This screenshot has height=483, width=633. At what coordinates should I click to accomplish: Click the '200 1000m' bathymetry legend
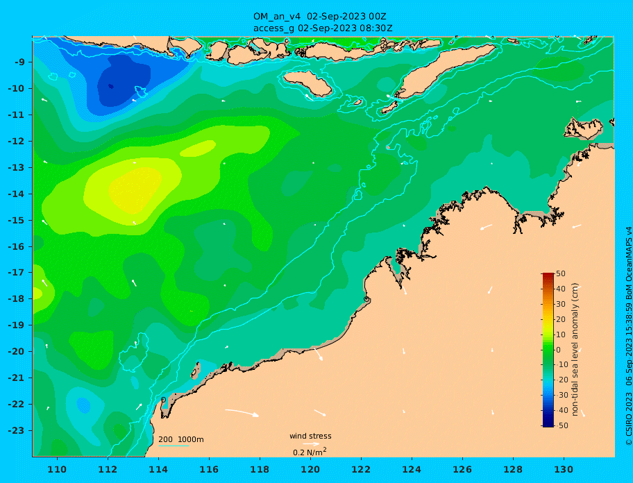point(181,439)
